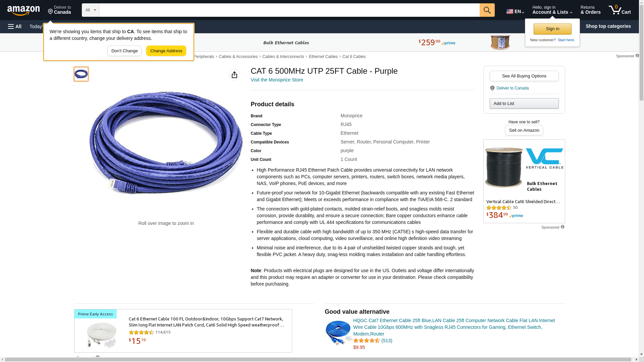Click the Amazon logo
Image resolution: width=644 pixels, height=362 pixels.
(x=23, y=10)
